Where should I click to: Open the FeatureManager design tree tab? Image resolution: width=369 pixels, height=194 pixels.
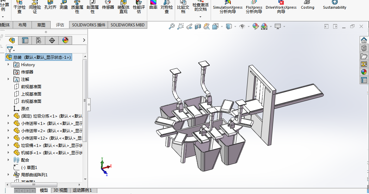coord(12,40)
